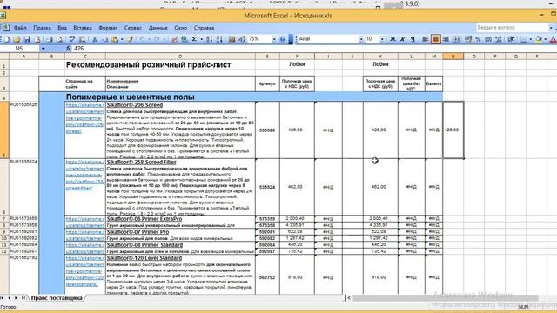Expand the Name Box dropdown arrow
The height and width of the screenshot is (313, 557).
pos(43,49)
